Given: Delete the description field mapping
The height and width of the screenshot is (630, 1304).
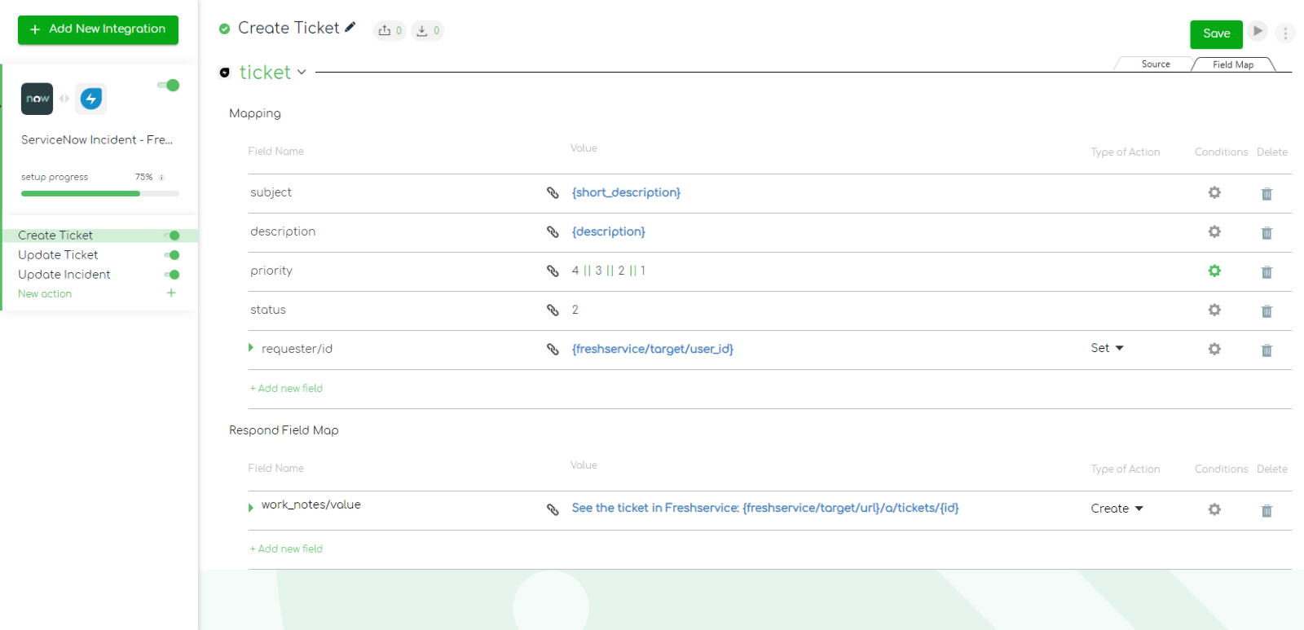Looking at the screenshot, I should (1267, 233).
